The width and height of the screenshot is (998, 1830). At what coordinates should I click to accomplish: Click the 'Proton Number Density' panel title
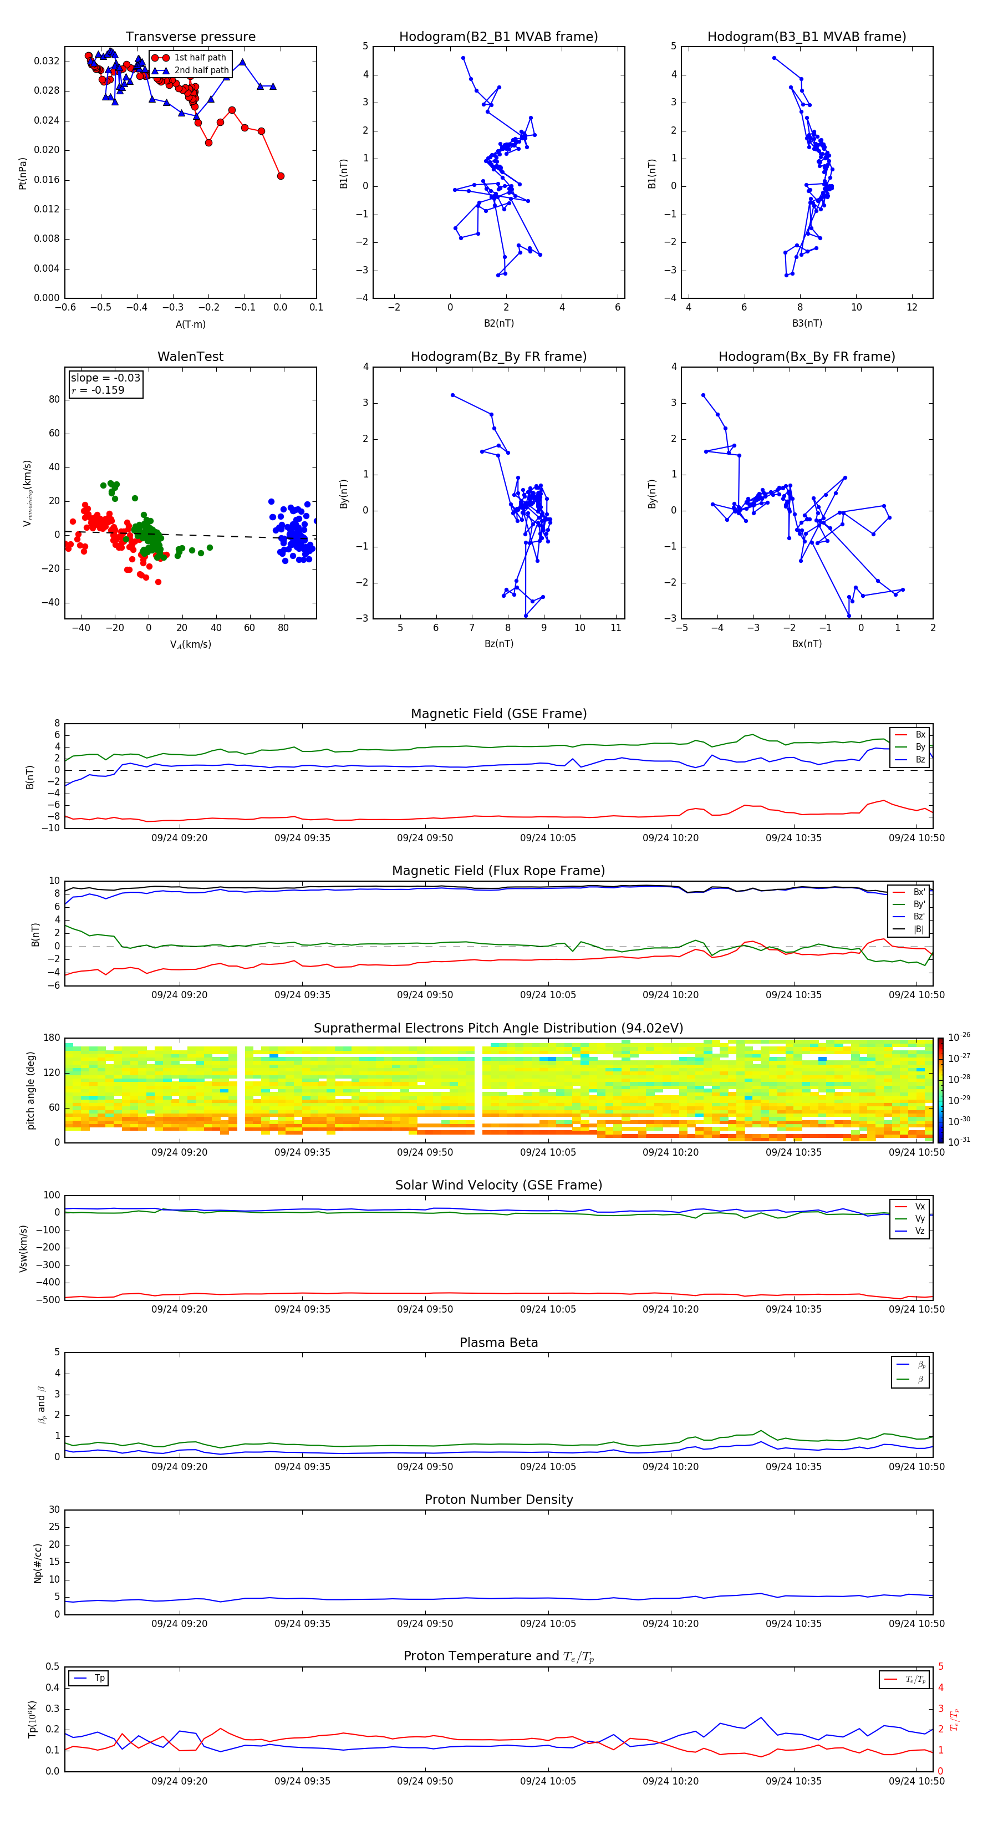[498, 1499]
